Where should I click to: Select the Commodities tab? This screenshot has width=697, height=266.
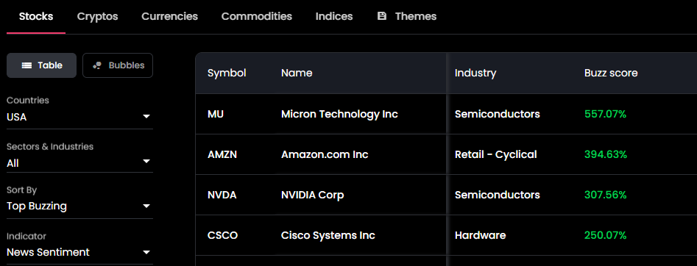coord(256,16)
